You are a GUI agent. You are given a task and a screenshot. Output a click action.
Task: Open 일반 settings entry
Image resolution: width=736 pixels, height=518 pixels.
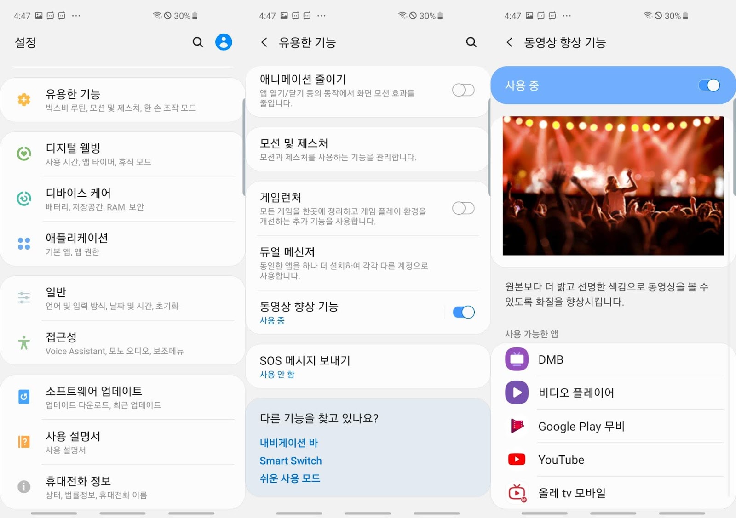tap(122, 298)
